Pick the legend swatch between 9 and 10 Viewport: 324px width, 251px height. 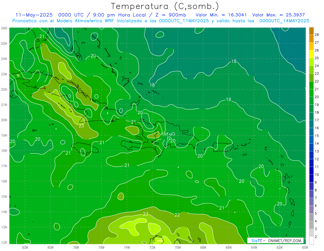click(311, 178)
